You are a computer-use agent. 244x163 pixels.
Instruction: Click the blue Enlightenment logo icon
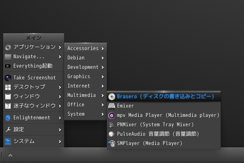pos(8,118)
